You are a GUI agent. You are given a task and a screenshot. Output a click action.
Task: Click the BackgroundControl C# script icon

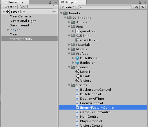(x=77, y=90)
